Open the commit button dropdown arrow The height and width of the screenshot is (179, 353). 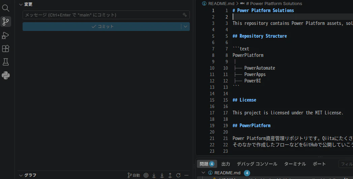tap(185, 27)
